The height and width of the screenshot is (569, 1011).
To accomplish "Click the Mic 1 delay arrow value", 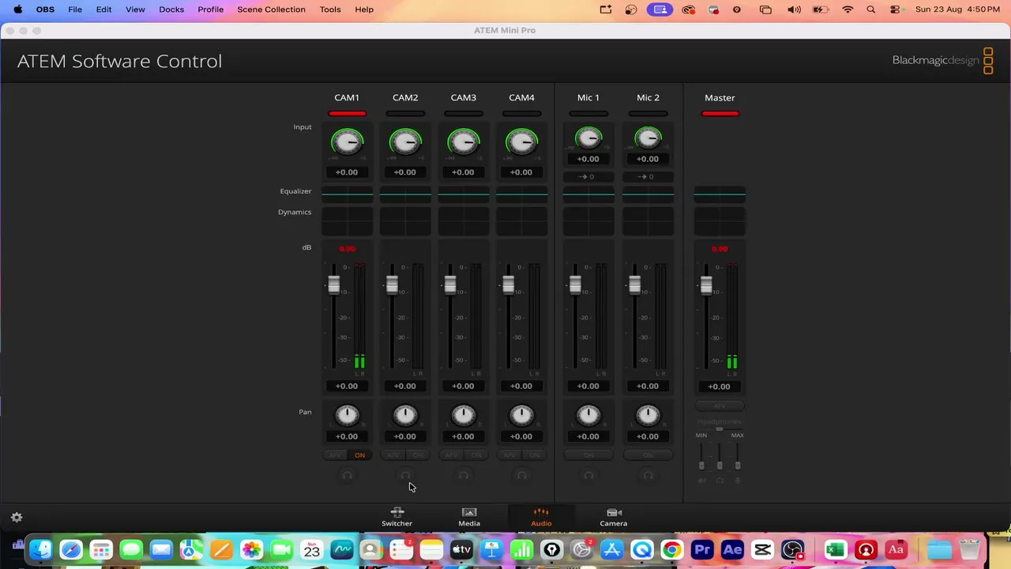I will [x=588, y=177].
